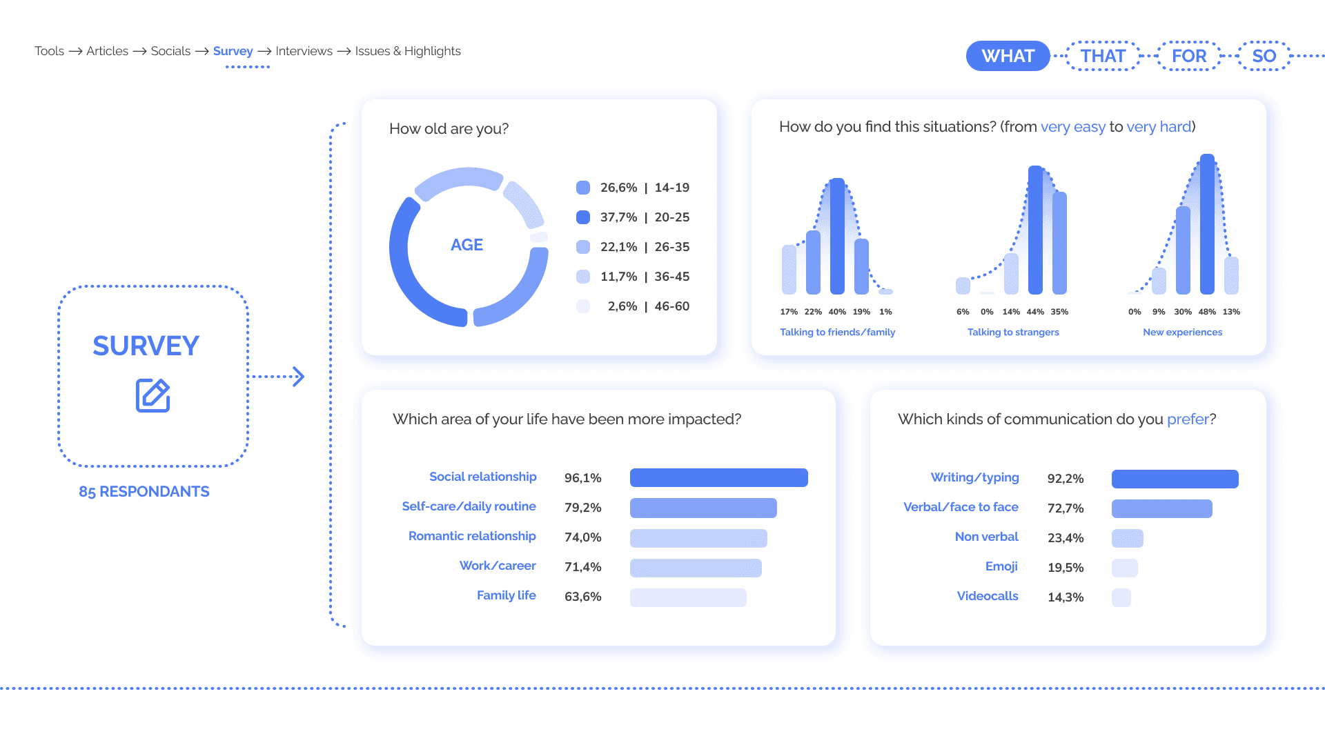This screenshot has width=1325, height=745.
Task: Click the 46-60 age legend swatch
Action: coord(583,306)
